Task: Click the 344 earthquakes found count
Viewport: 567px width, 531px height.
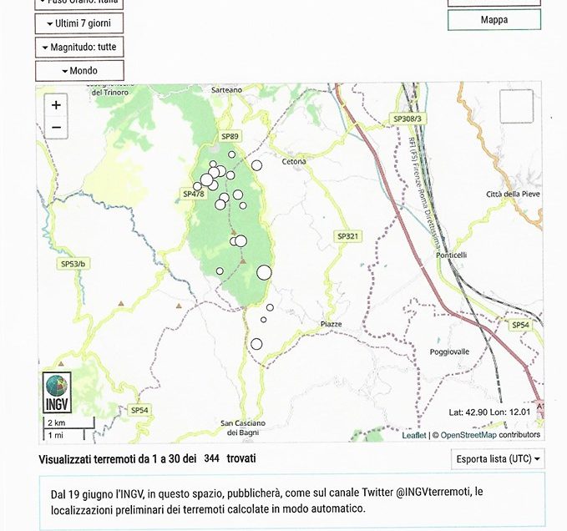Action: click(211, 458)
